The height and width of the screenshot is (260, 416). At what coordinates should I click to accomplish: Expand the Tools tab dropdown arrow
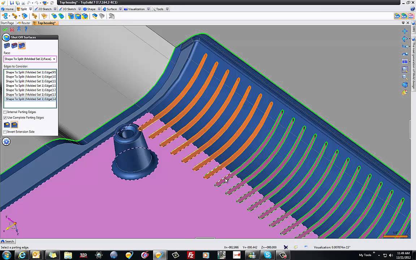tap(167, 9)
